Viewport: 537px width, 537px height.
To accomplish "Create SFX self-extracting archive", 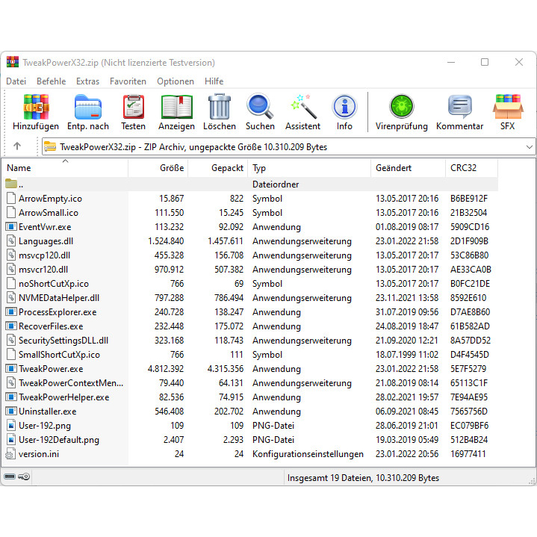I will click(507, 108).
